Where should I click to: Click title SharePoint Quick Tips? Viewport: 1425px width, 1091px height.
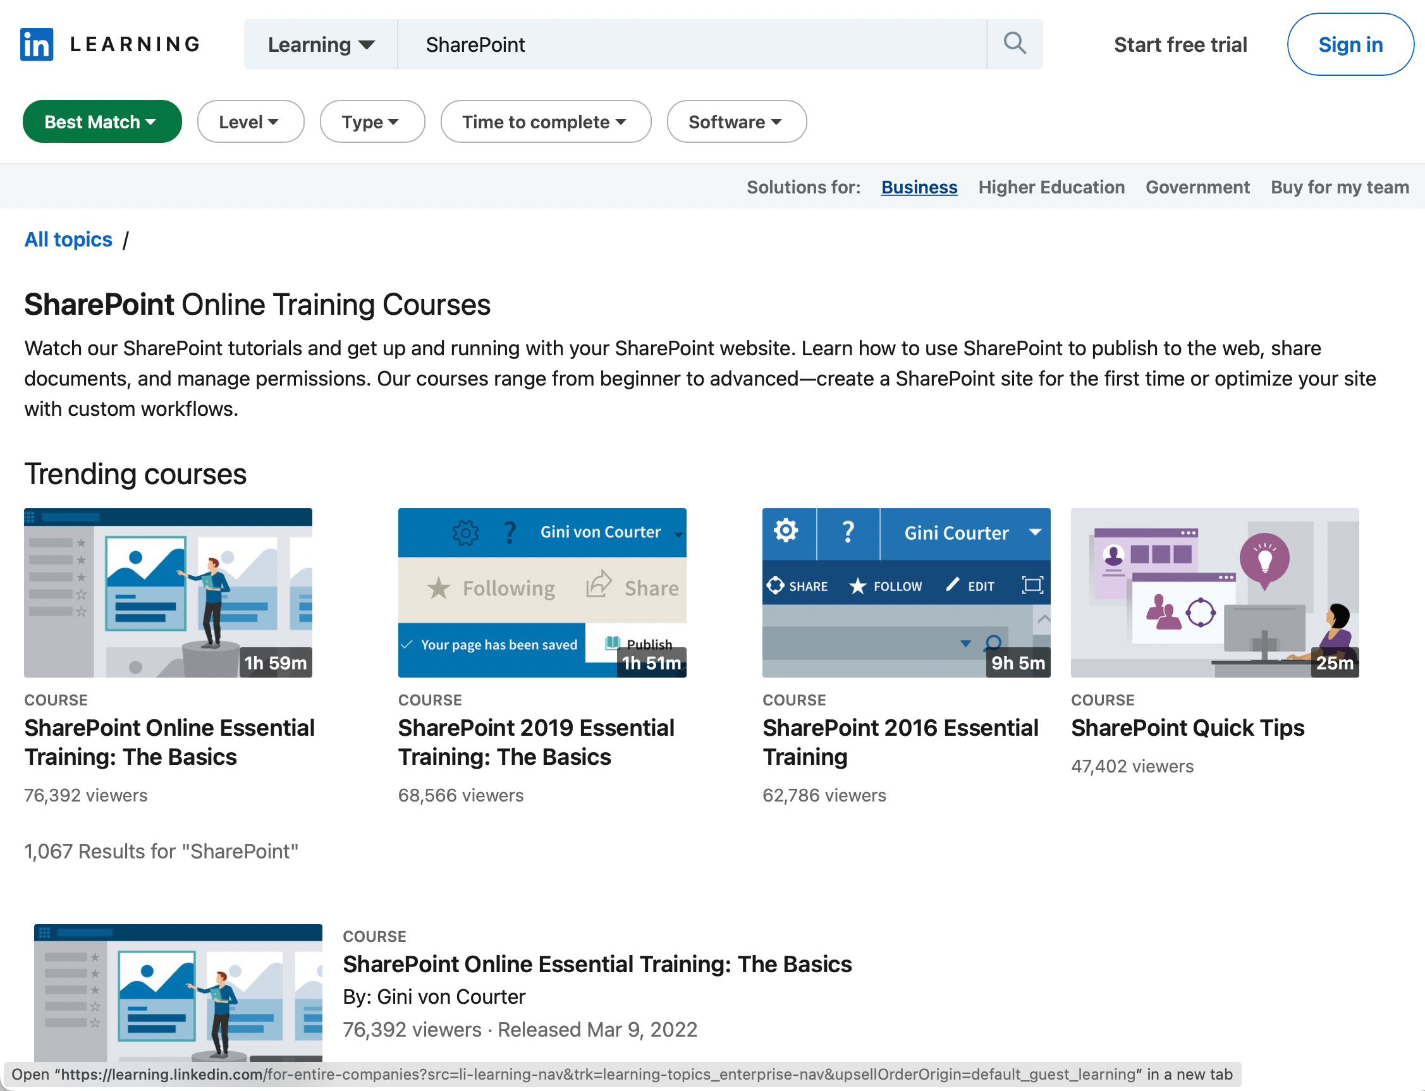pos(1187,728)
